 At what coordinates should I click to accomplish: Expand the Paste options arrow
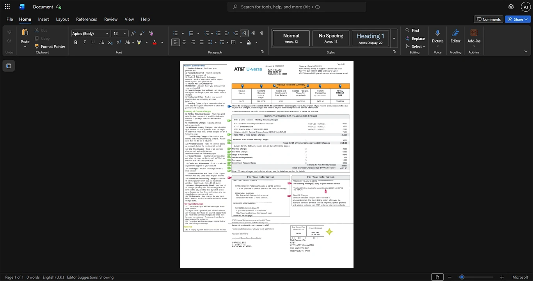[25, 46]
